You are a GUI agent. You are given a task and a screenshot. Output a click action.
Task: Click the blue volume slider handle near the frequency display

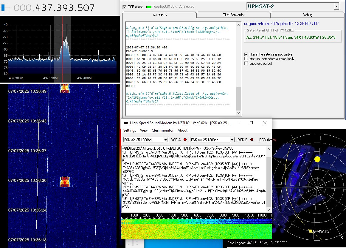(3, 7)
